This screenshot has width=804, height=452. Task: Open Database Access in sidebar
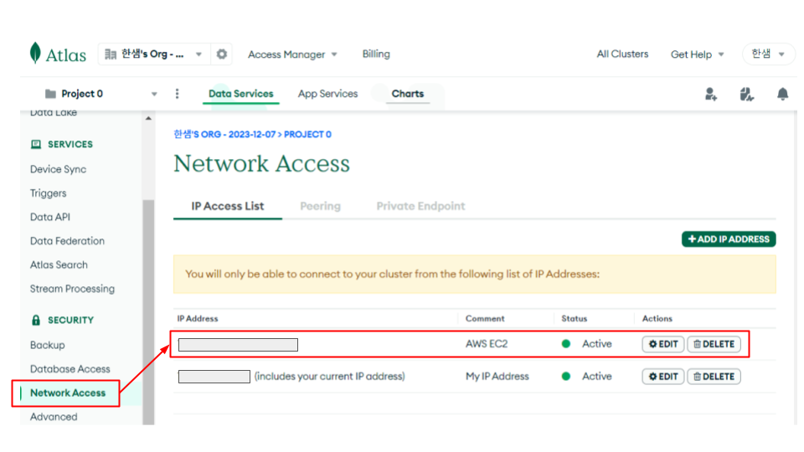coord(70,369)
